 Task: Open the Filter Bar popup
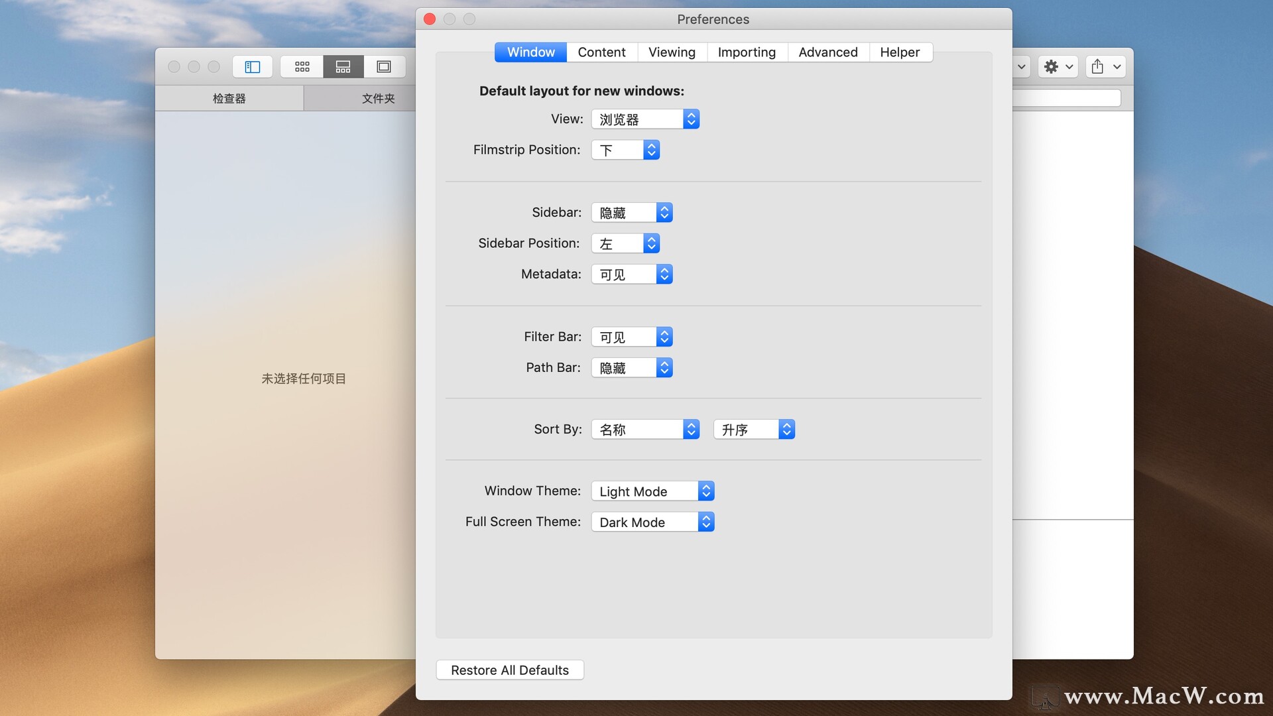click(x=632, y=337)
